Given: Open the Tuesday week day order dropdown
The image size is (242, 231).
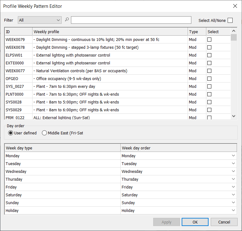Looking at the screenshot, I should pos(233,163).
